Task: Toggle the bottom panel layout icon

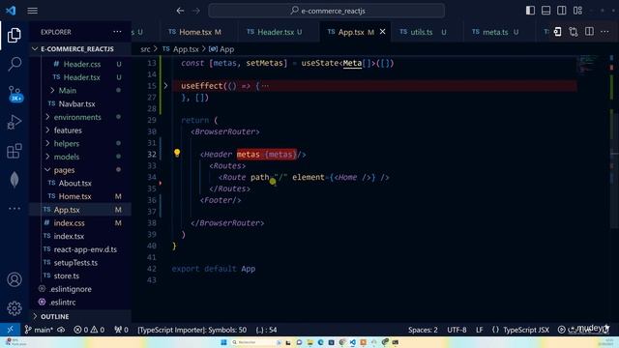Action: tap(545, 11)
